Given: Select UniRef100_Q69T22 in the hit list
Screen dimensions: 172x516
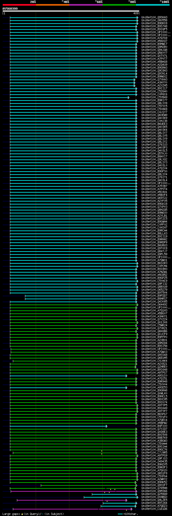Looking at the screenshot, I should click(x=154, y=198).
